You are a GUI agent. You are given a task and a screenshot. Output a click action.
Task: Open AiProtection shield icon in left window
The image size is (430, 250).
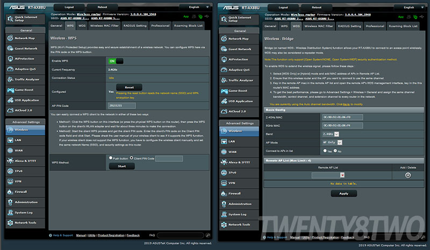click(x=10, y=59)
